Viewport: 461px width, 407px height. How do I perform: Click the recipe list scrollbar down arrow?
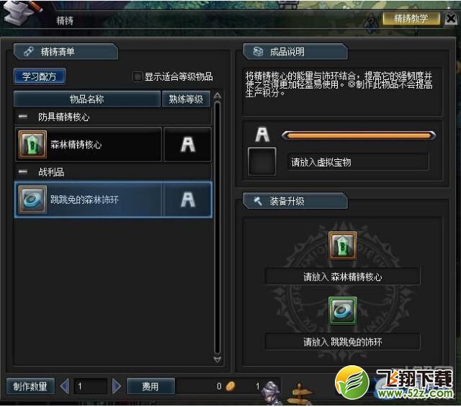[x=218, y=359]
